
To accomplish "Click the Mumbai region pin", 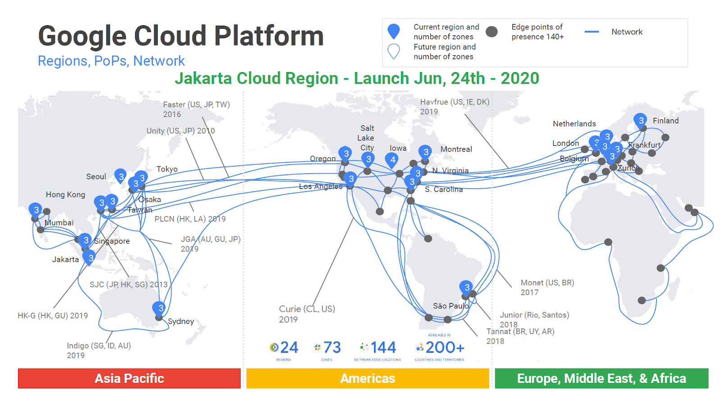I will tap(35, 210).
